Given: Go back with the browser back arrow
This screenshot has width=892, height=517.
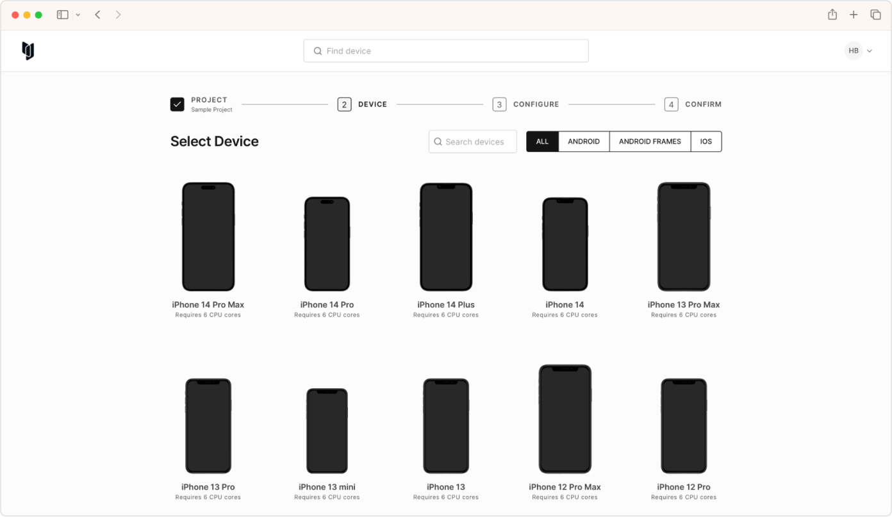Looking at the screenshot, I should 97,15.
